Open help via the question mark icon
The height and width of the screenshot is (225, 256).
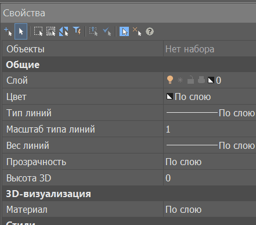pos(150,31)
